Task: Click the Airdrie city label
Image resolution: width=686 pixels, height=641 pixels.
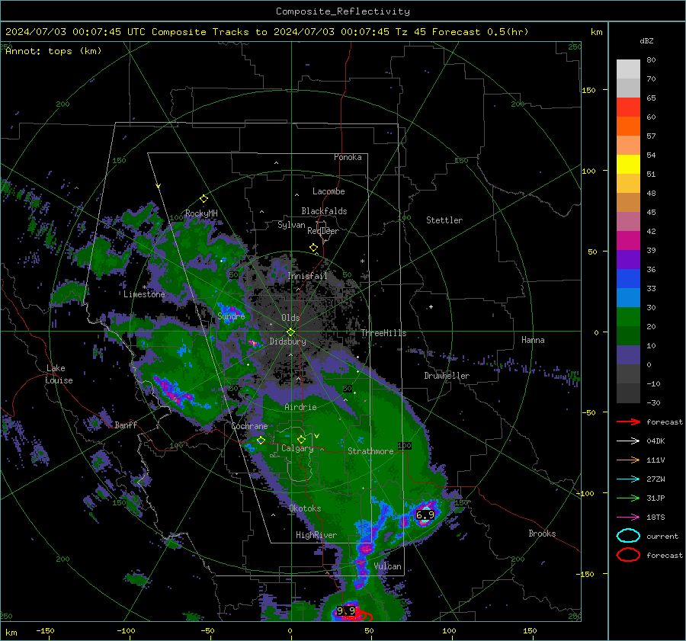Action: (300, 407)
